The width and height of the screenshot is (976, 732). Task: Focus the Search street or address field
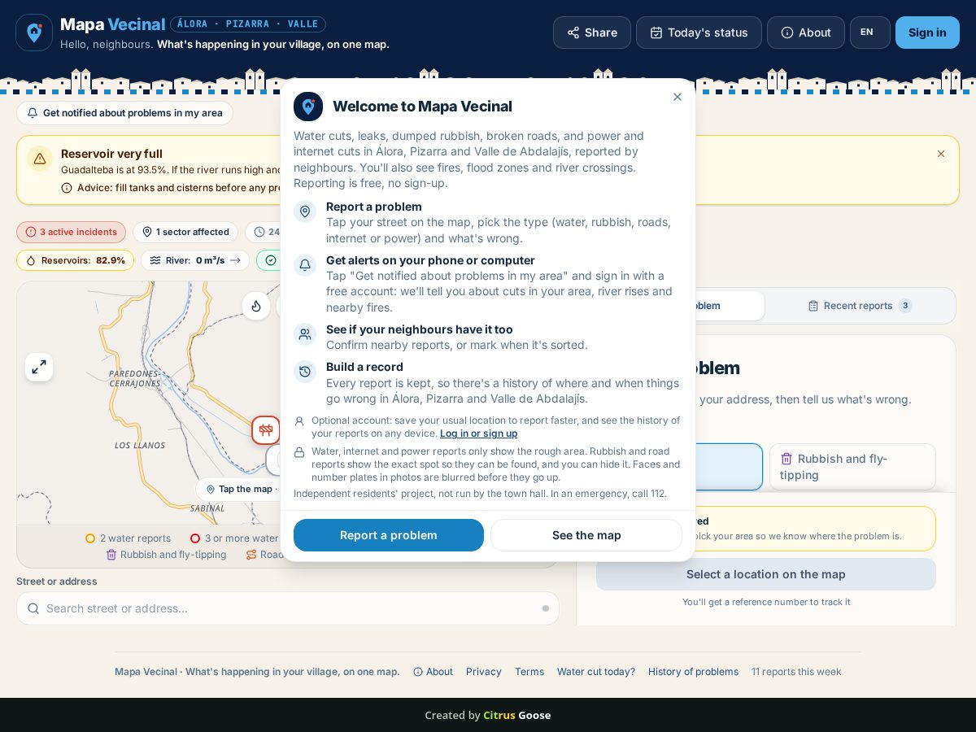point(288,608)
